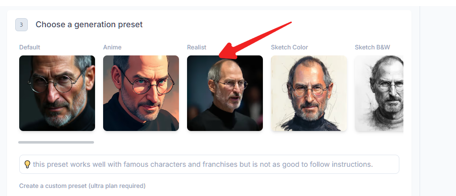The width and height of the screenshot is (456, 196).
Task: Click the preset carousel horizontal scrollbar
Action: pos(56,143)
